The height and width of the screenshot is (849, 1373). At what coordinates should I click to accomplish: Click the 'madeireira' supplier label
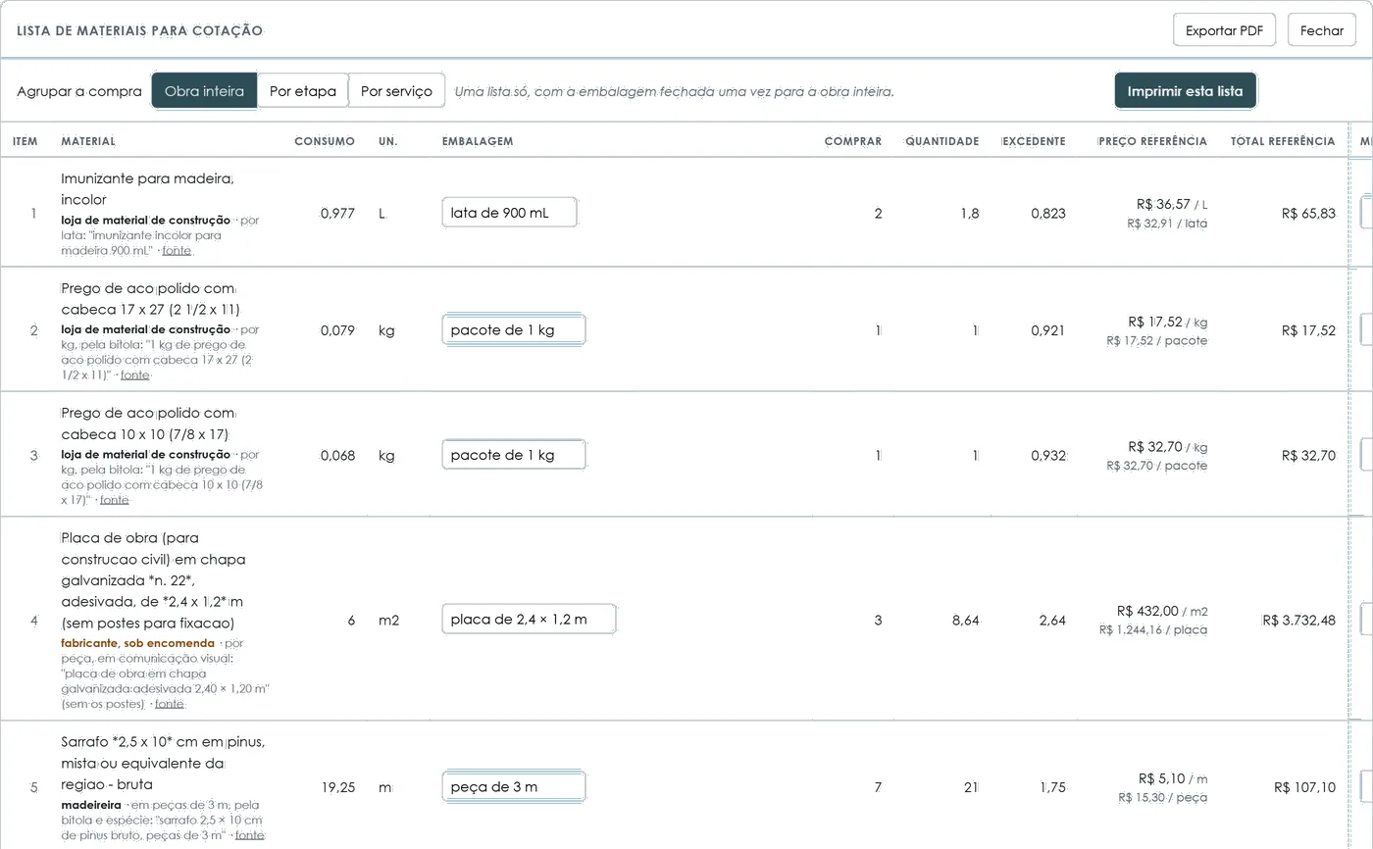tap(90, 805)
